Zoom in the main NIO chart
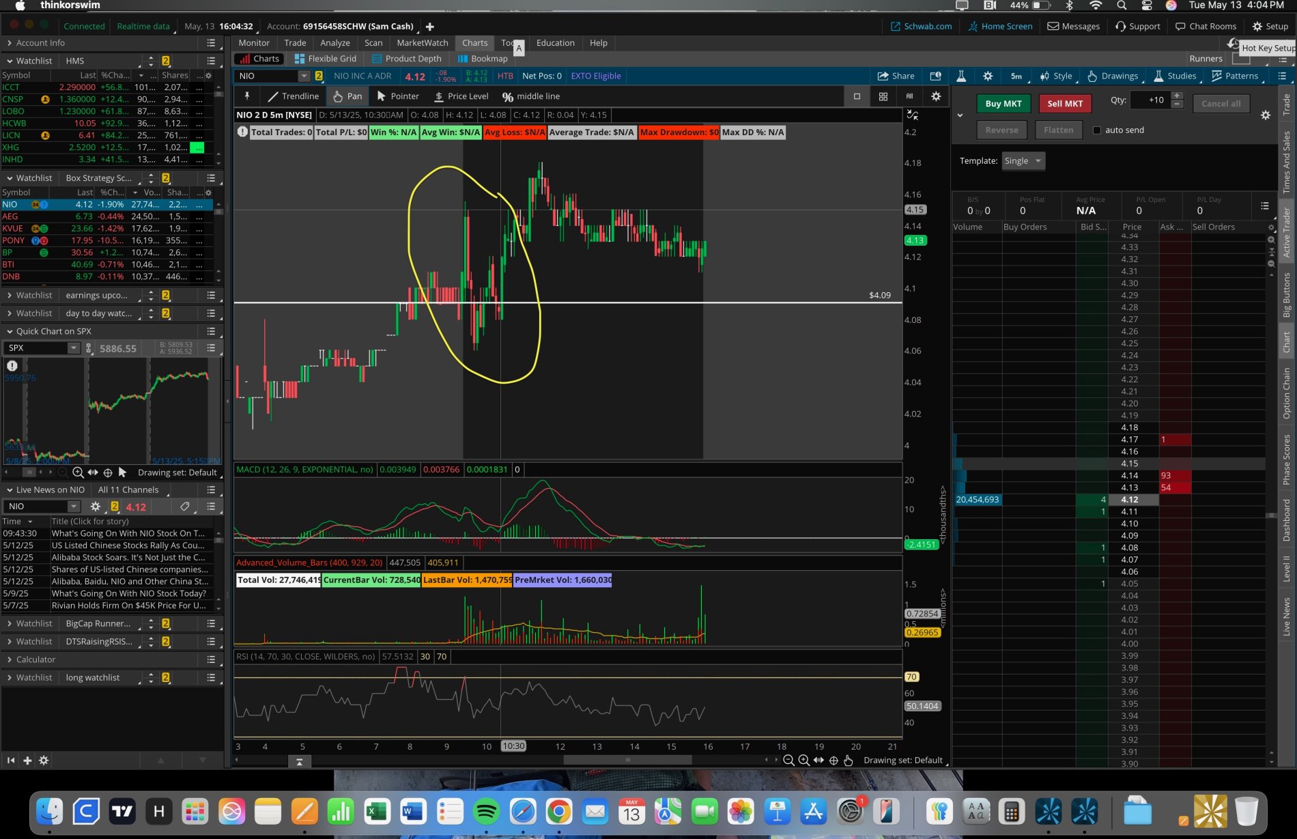This screenshot has width=1297, height=839. tap(803, 760)
